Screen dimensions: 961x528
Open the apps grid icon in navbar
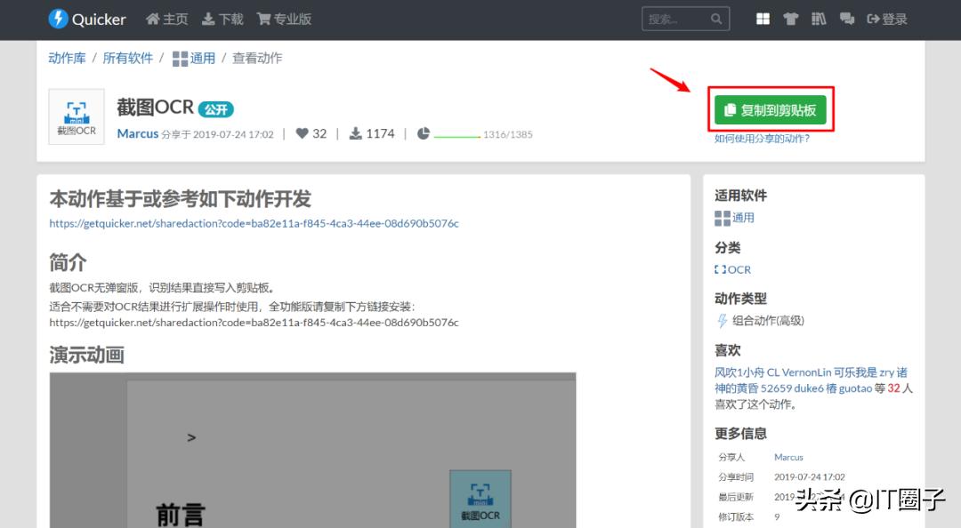coord(763,18)
